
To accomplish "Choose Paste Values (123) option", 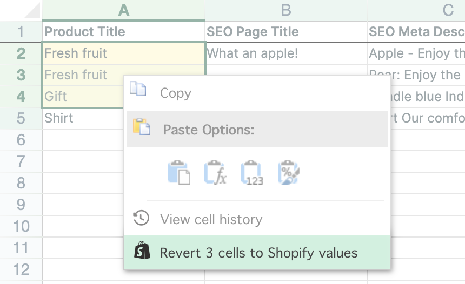I will [252, 172].
